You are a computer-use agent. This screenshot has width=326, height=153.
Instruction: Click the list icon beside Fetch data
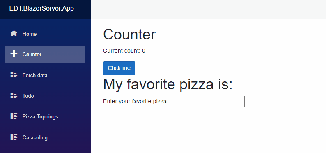tap(14, 74)
